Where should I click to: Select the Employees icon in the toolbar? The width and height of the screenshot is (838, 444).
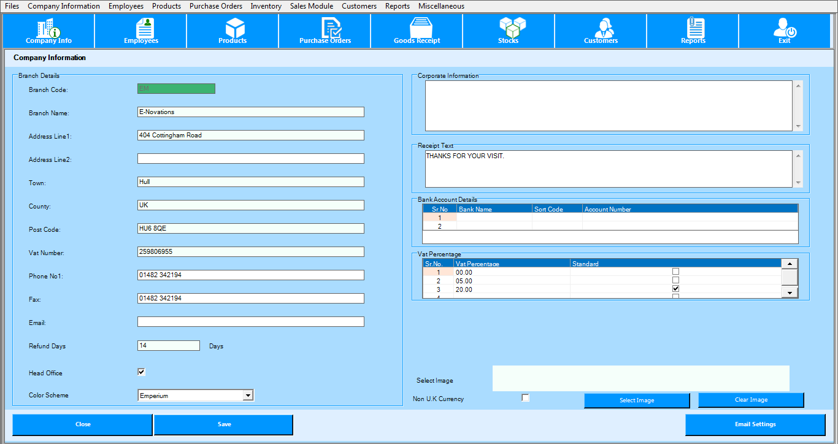[140, 31]
